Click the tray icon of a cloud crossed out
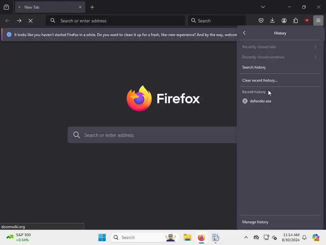 pos(256,237)
